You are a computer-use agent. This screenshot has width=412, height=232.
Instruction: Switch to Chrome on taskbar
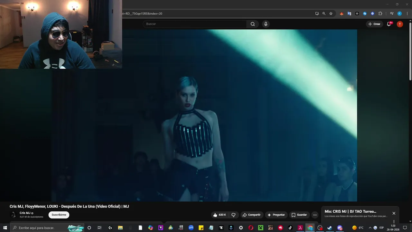(x=310, y=228)
